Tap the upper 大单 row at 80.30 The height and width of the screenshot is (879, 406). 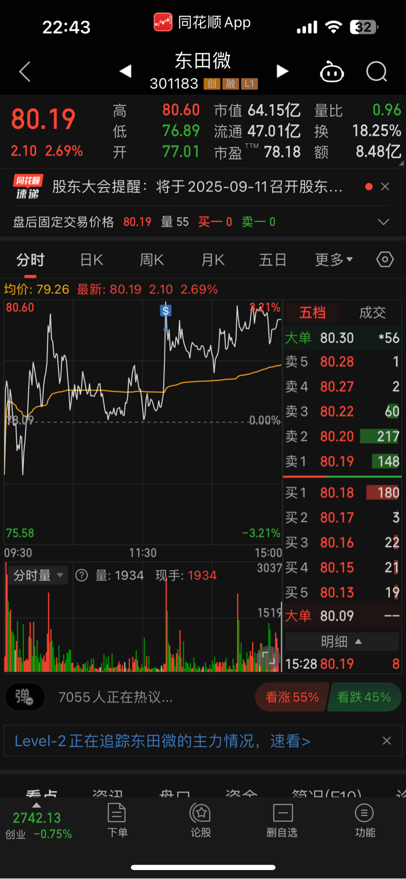(x=343, y=338)
